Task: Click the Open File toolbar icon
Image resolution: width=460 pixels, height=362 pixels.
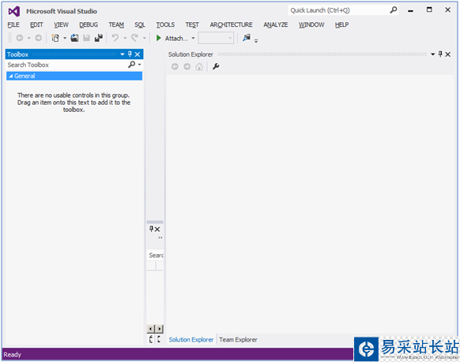Action: (x=74, y=38)
